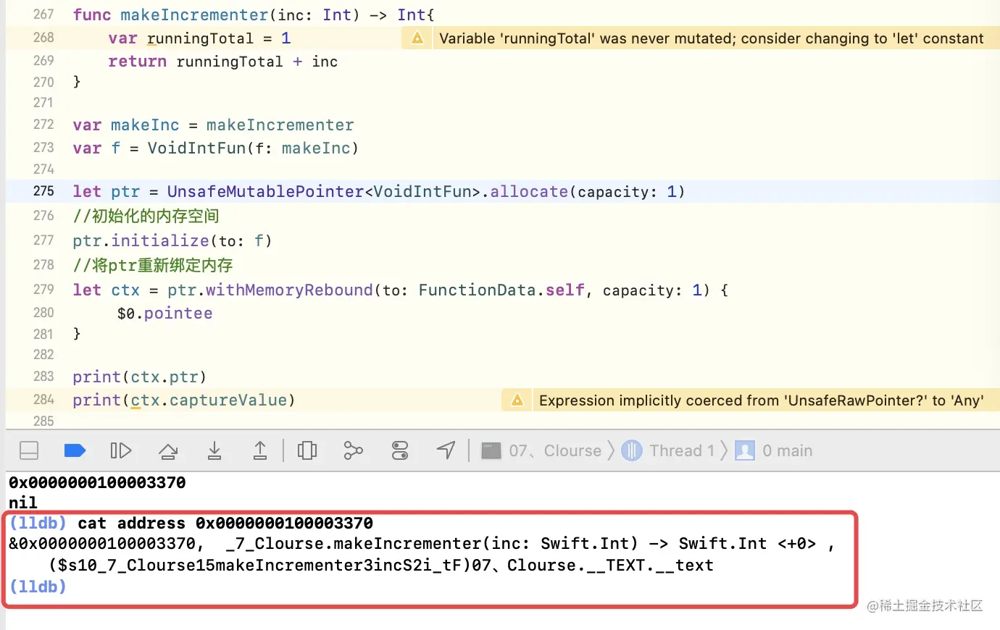Viewport: 1000px width, 630px height.
Task: Click 'withMemoryRebound' on line 279
Action: pyautogui.click(x=289, y=290)
